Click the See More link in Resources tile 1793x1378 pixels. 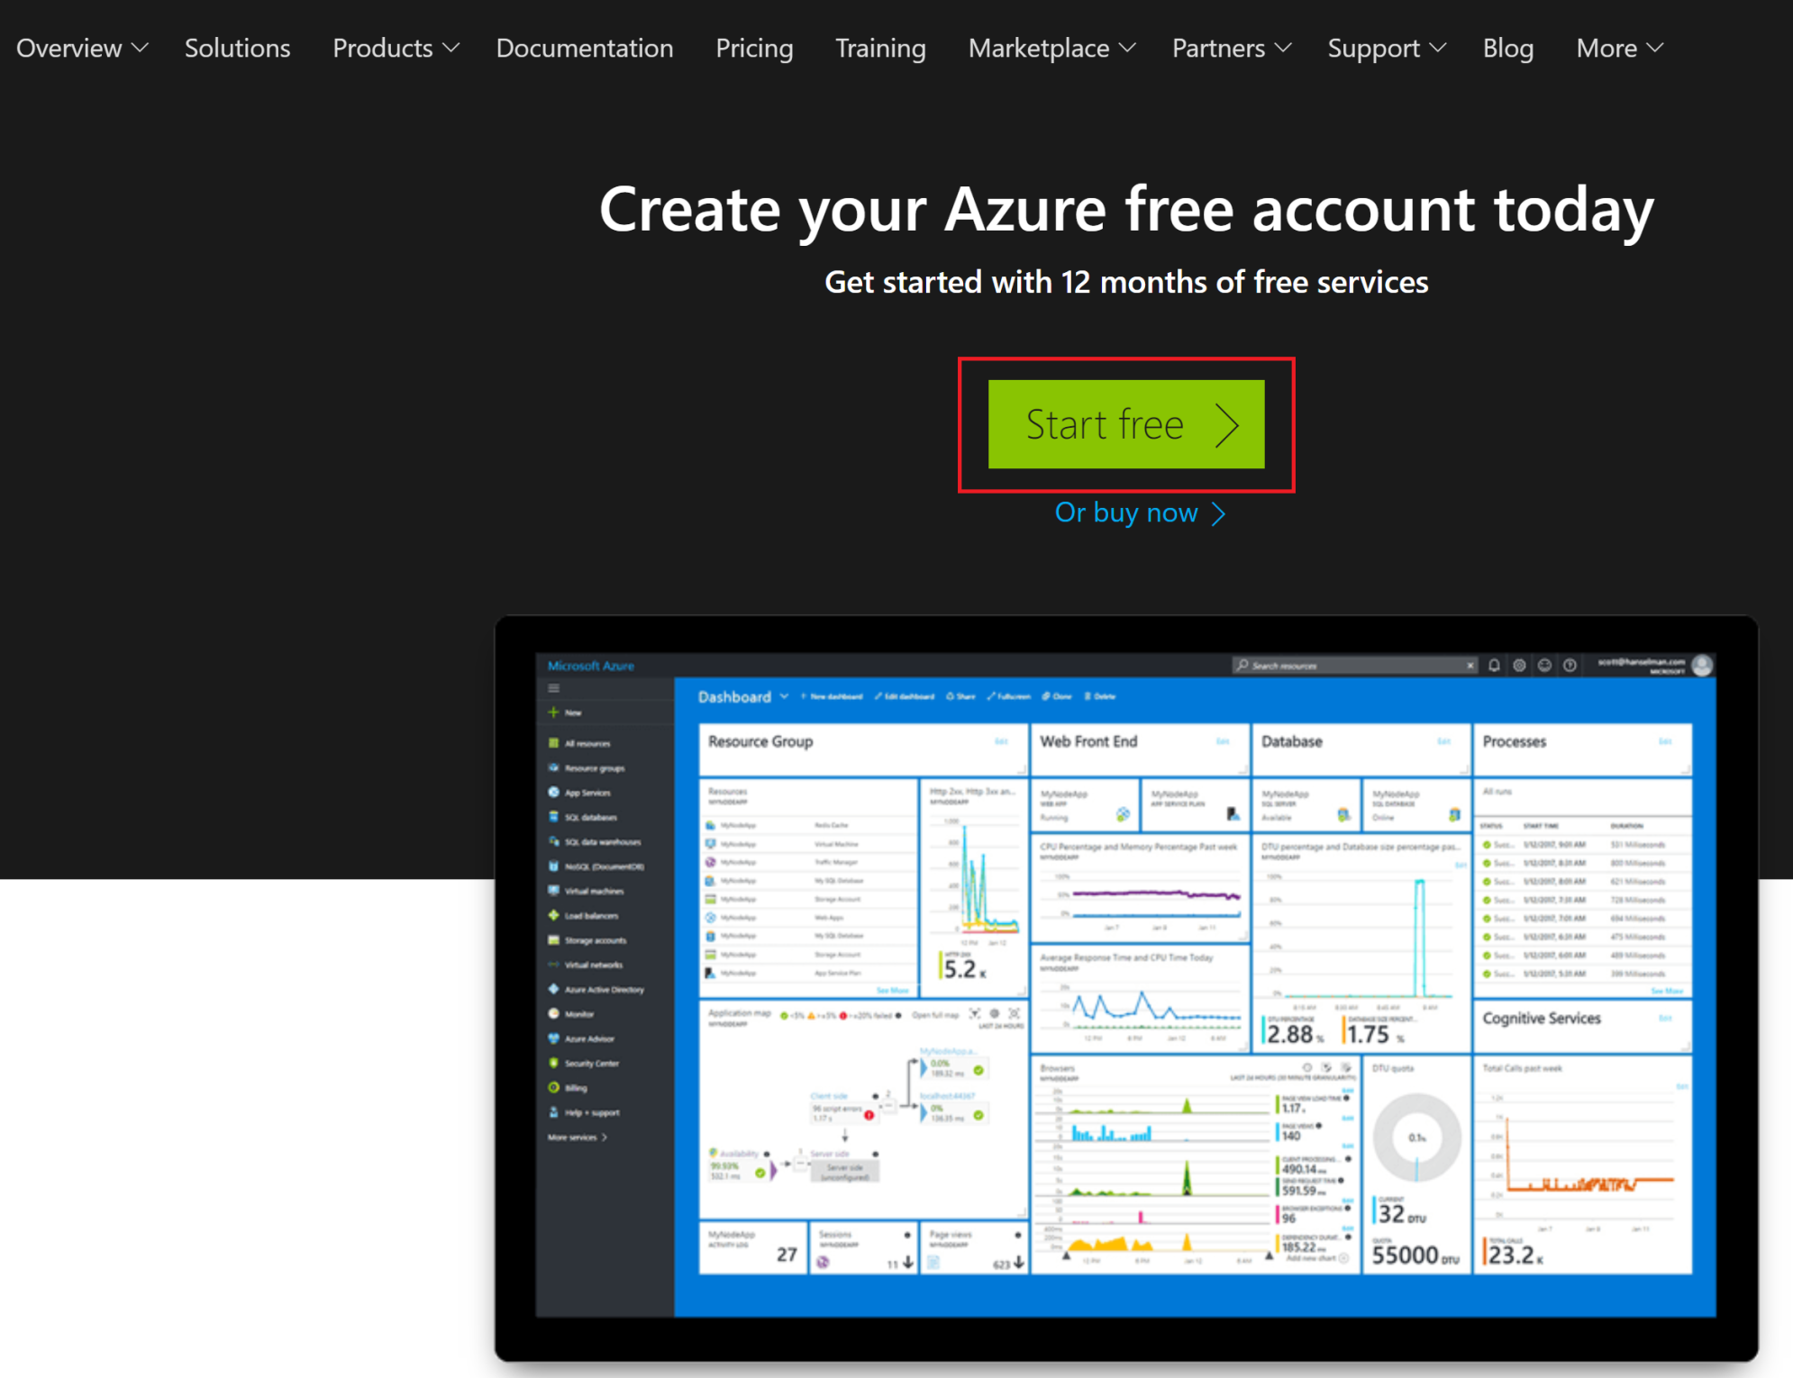click(893, 990)
